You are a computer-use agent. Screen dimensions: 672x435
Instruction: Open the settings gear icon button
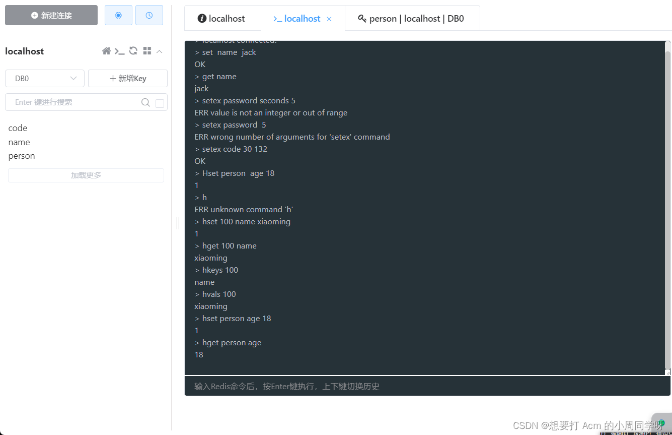coord(118,15)
